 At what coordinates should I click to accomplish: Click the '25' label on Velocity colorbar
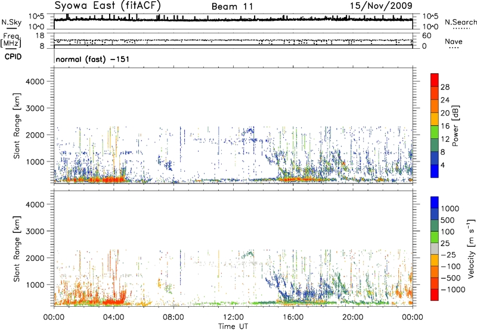pyautogui.click(x=445, y=244)
